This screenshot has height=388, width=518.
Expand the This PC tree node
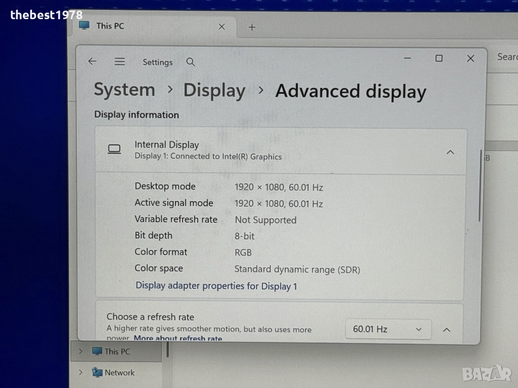click(x=80, y=352)
